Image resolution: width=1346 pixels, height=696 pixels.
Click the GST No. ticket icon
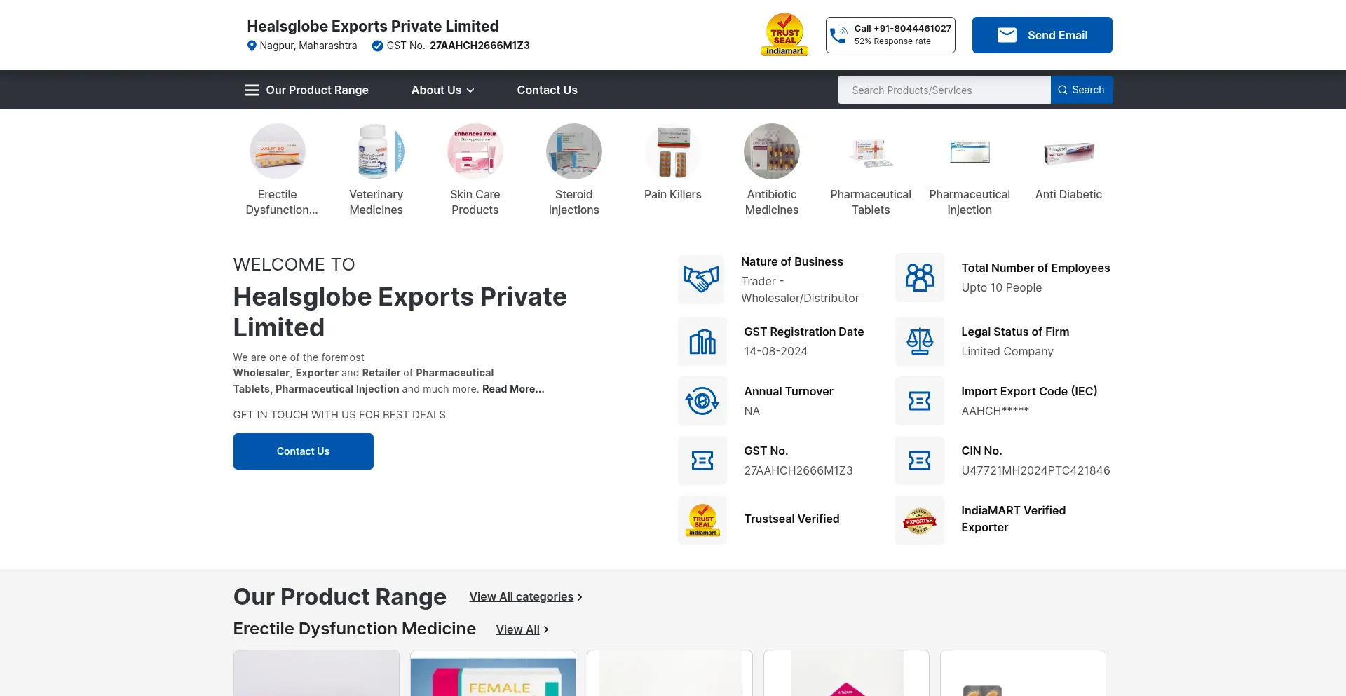coord(702,460)
